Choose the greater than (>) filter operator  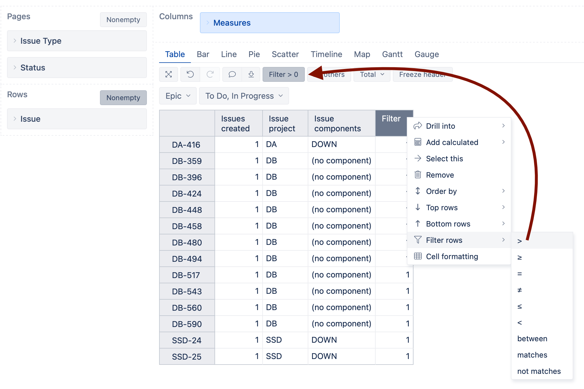tap(542, 241)
